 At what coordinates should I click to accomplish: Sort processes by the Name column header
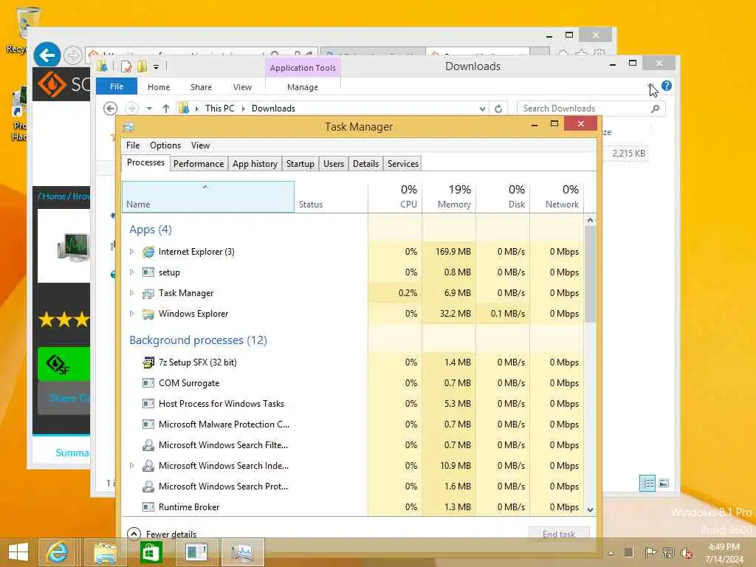tap(208, 196)
